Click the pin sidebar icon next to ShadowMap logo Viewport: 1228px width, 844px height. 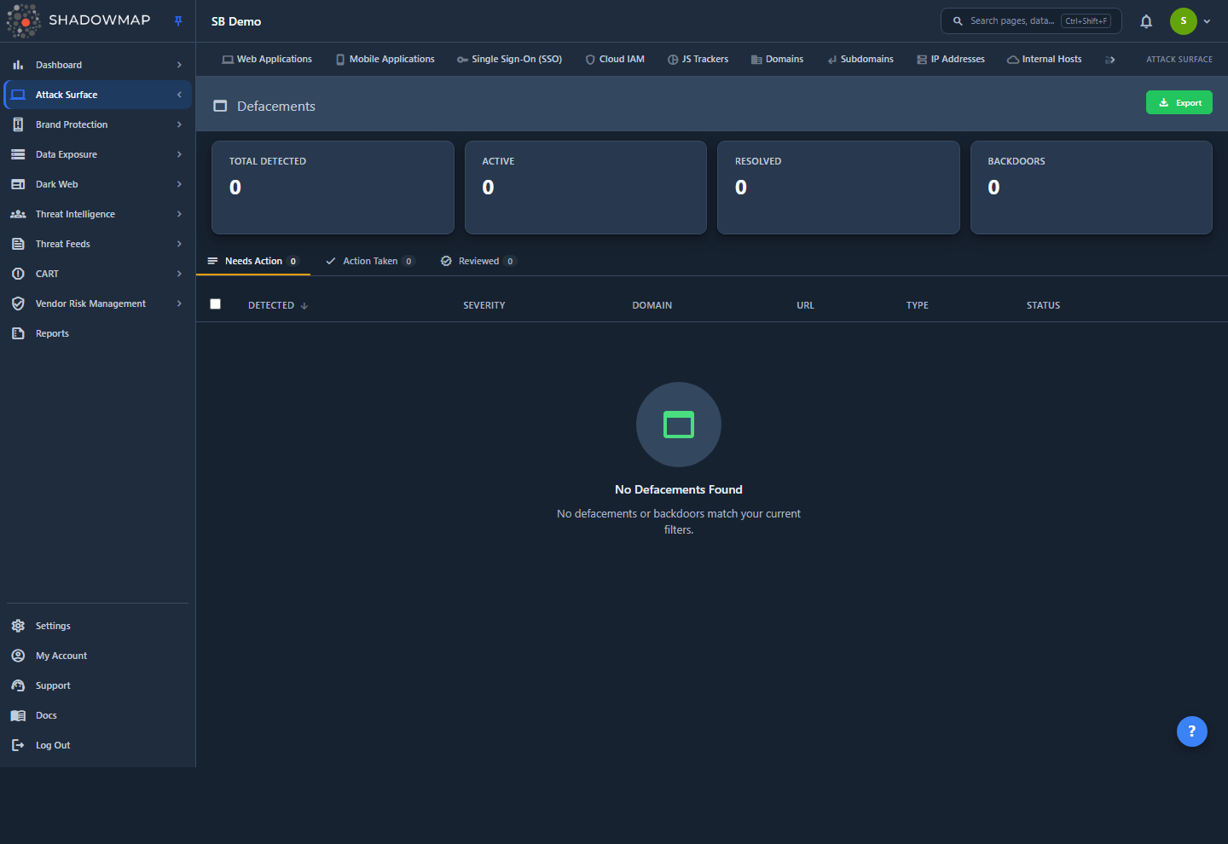click(x=178, y=21)
